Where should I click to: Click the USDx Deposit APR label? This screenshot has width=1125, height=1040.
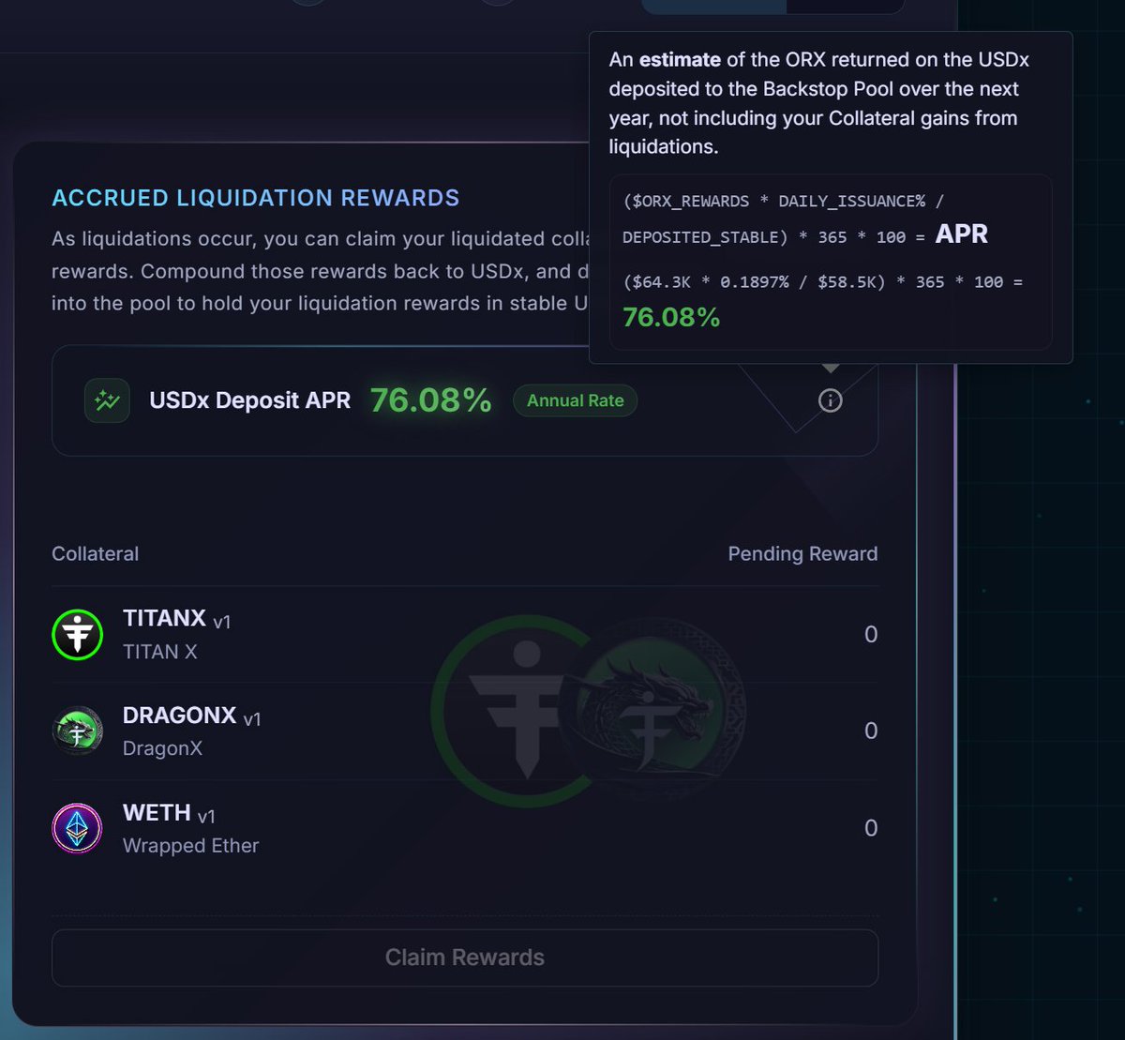pyautogui.click(x=249, y=400)
